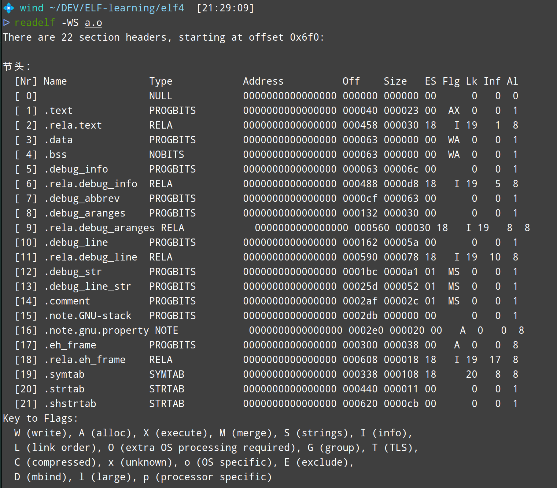
Task: Click the Address column header
Action: [263, 81]
